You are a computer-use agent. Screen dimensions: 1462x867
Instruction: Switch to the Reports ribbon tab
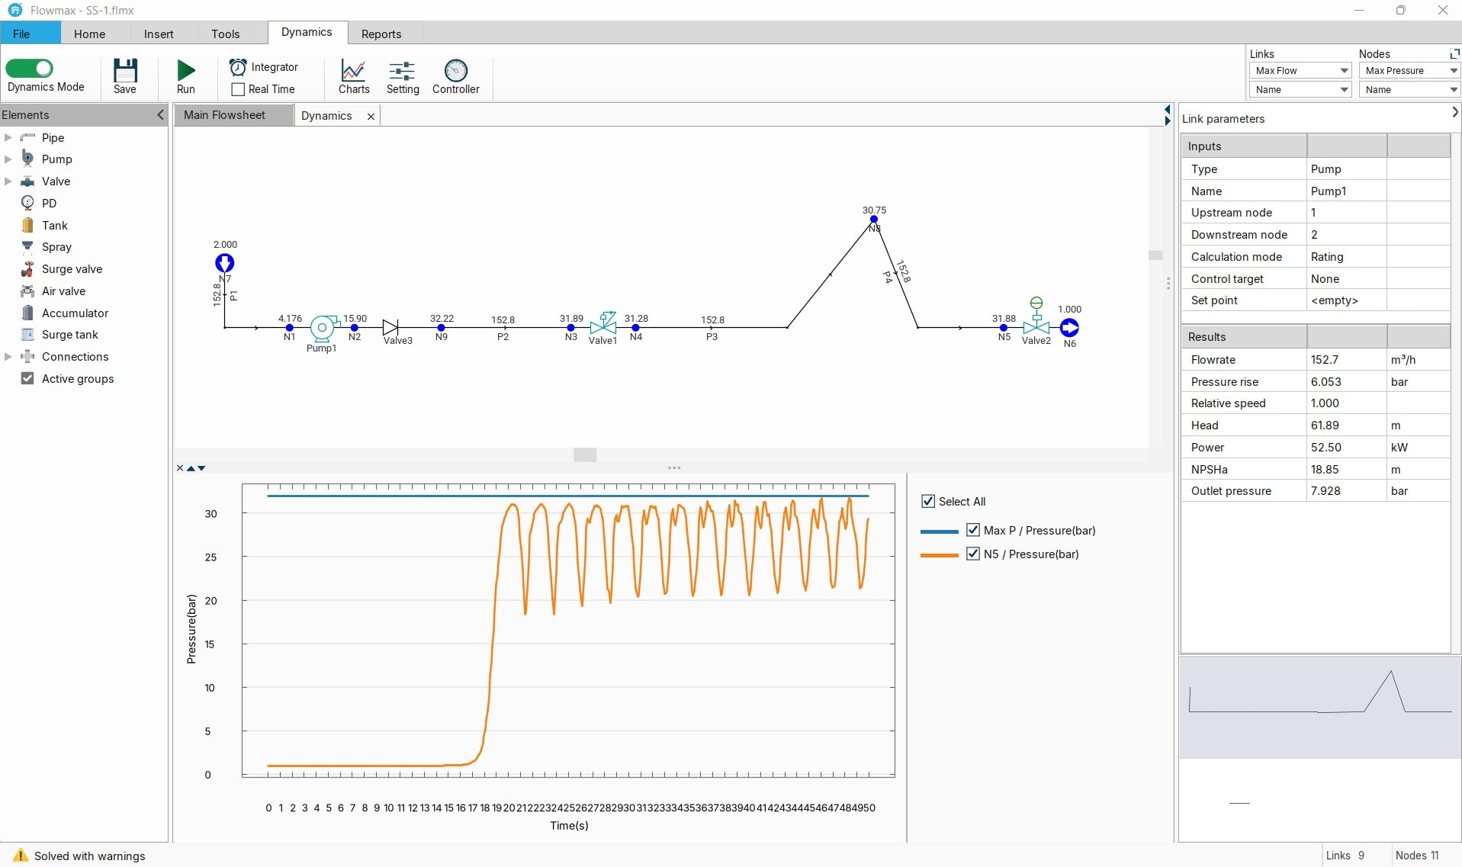click(381, 34)
